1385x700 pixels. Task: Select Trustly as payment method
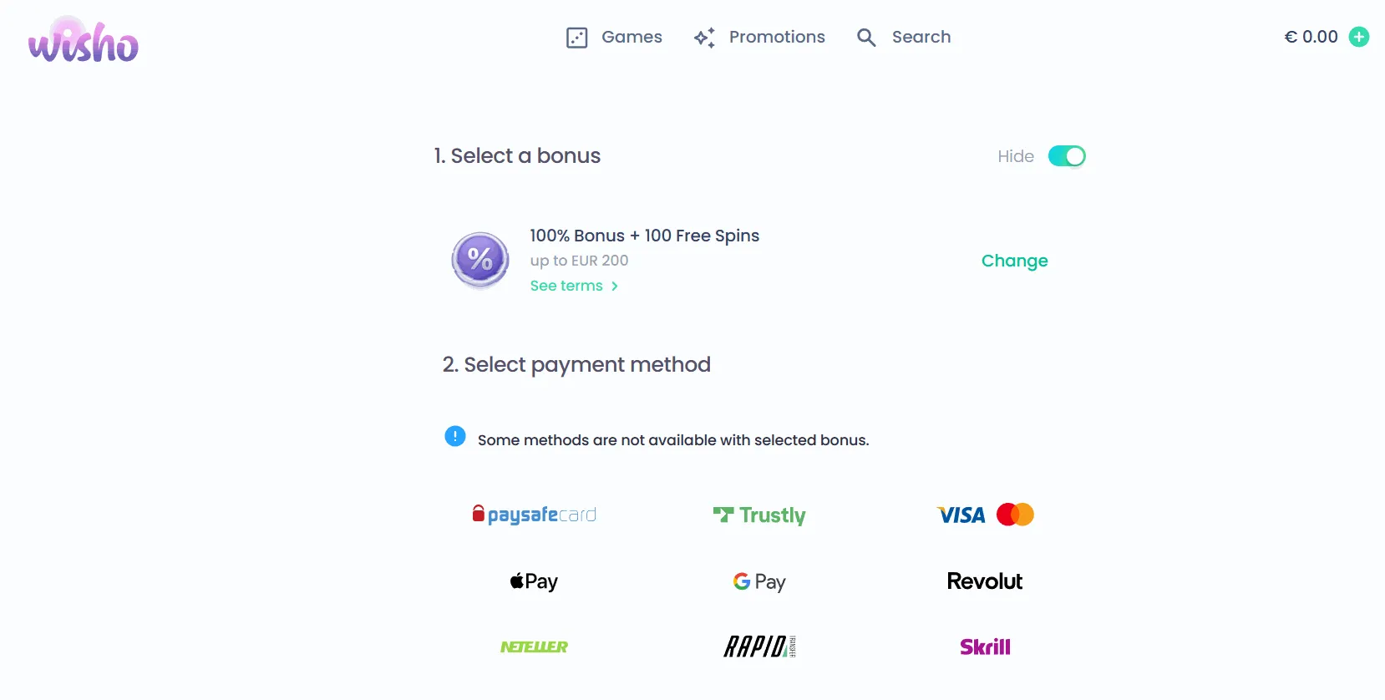click(x=759, y=515)
